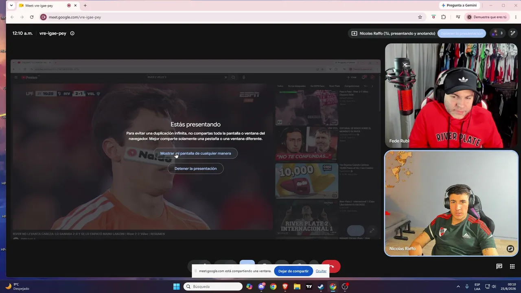Screen dimensions: 521x293
Task: Open a new Chrome tab
Action: point(85,6)
